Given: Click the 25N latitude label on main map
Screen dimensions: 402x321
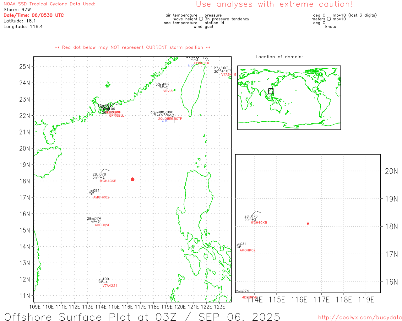Looking at the screenshot, I should tap(24, 66).
